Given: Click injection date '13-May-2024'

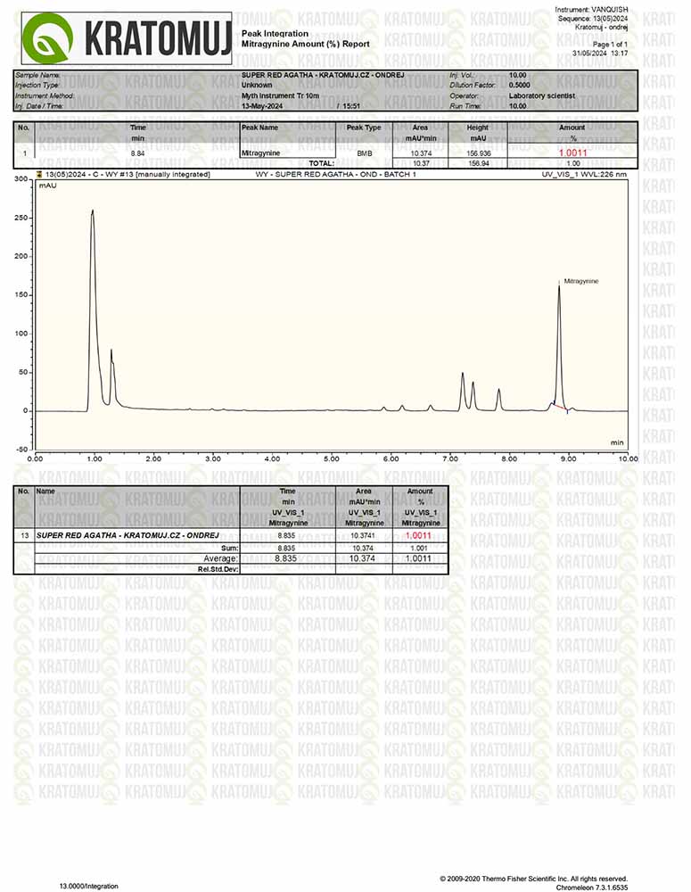Looking at the screenshot, I should click(x=262, y=106).
